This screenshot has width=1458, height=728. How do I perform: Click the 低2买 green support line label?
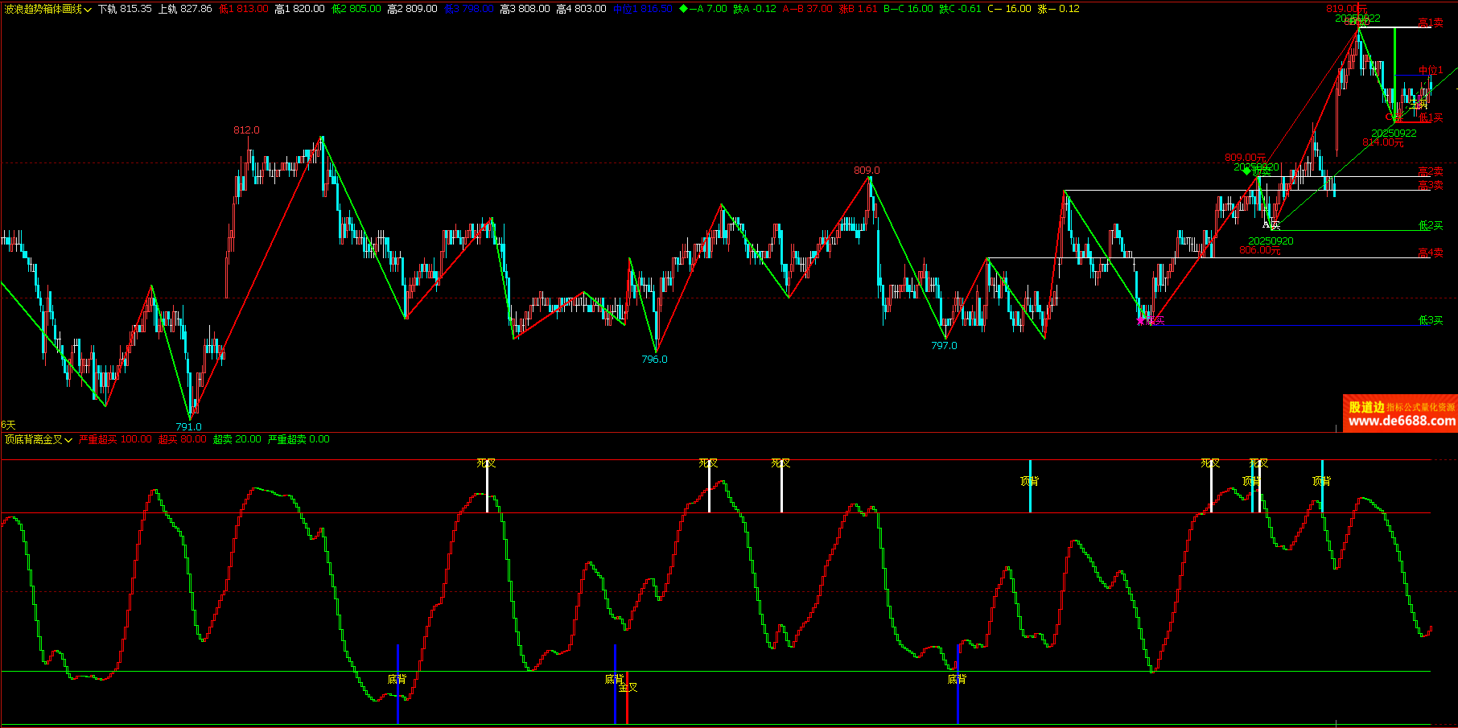[1430, 226]
